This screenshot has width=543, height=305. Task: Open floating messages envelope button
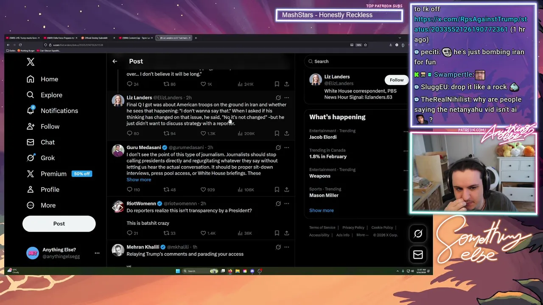click(x=418, y=255)
